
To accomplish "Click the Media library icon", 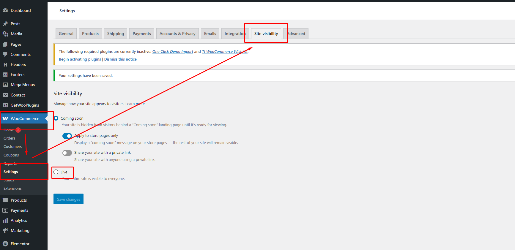I will tap(5, 34).
